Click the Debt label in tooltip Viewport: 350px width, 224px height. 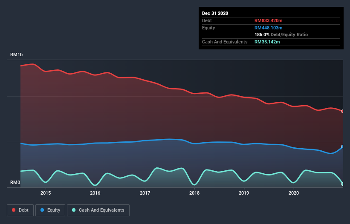click(207, 20)
